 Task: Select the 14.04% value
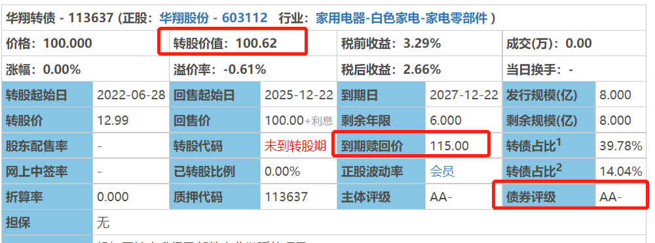click(x=621, y=171)
